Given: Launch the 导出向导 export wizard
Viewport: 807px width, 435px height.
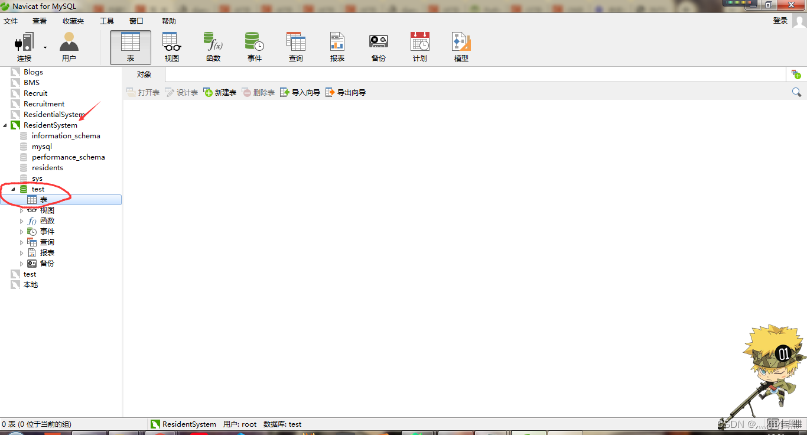Looking at the screenshot, I should pos(346,92).
